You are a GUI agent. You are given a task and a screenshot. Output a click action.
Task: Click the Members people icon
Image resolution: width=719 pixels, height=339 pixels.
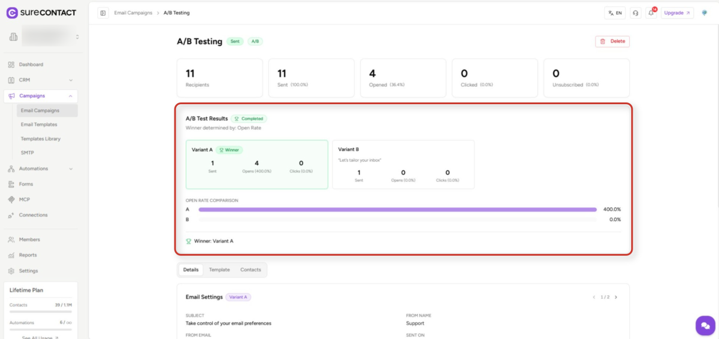click(11, 240)
